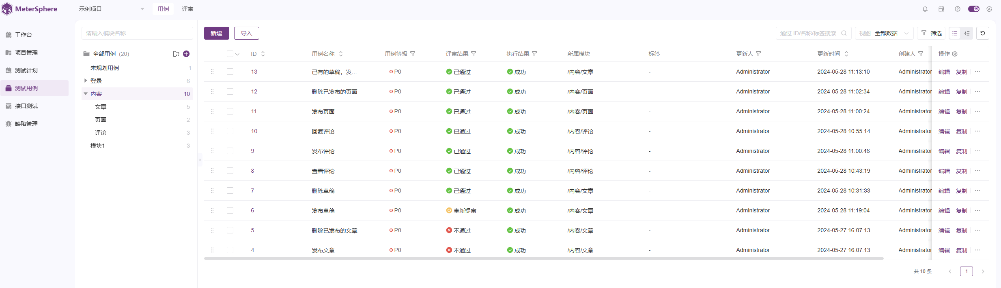Click the search magnifier icon
1001x288 pixels.
coord(844,33)
